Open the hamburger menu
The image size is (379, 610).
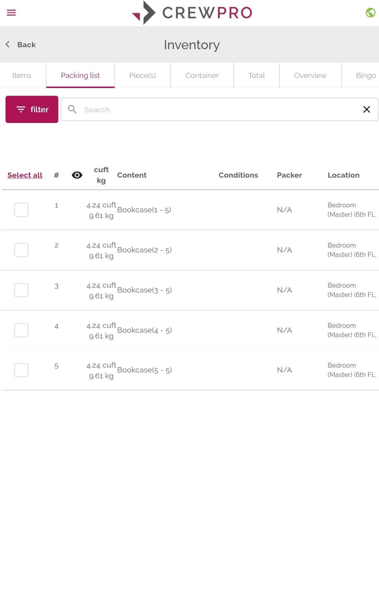click(11, 13)
